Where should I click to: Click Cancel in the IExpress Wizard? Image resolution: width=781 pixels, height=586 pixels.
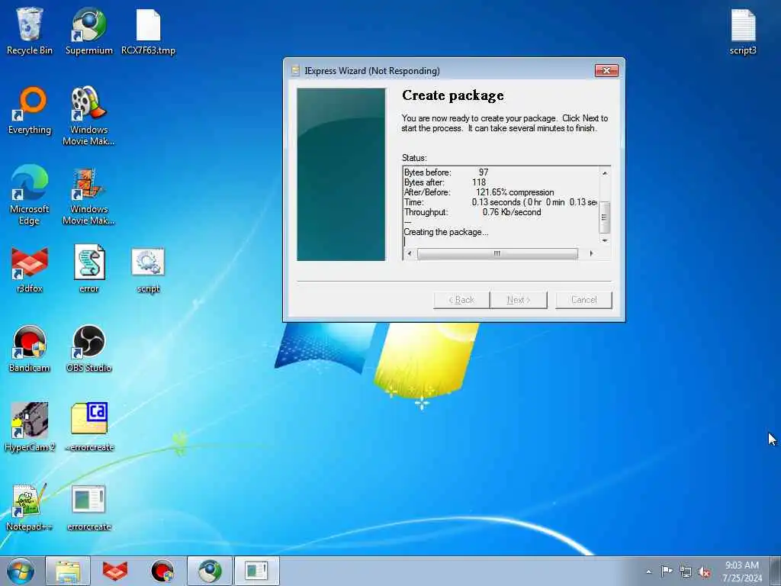583,300
